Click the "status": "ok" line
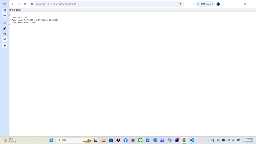The image size is (256, 144). click(20, 17)
